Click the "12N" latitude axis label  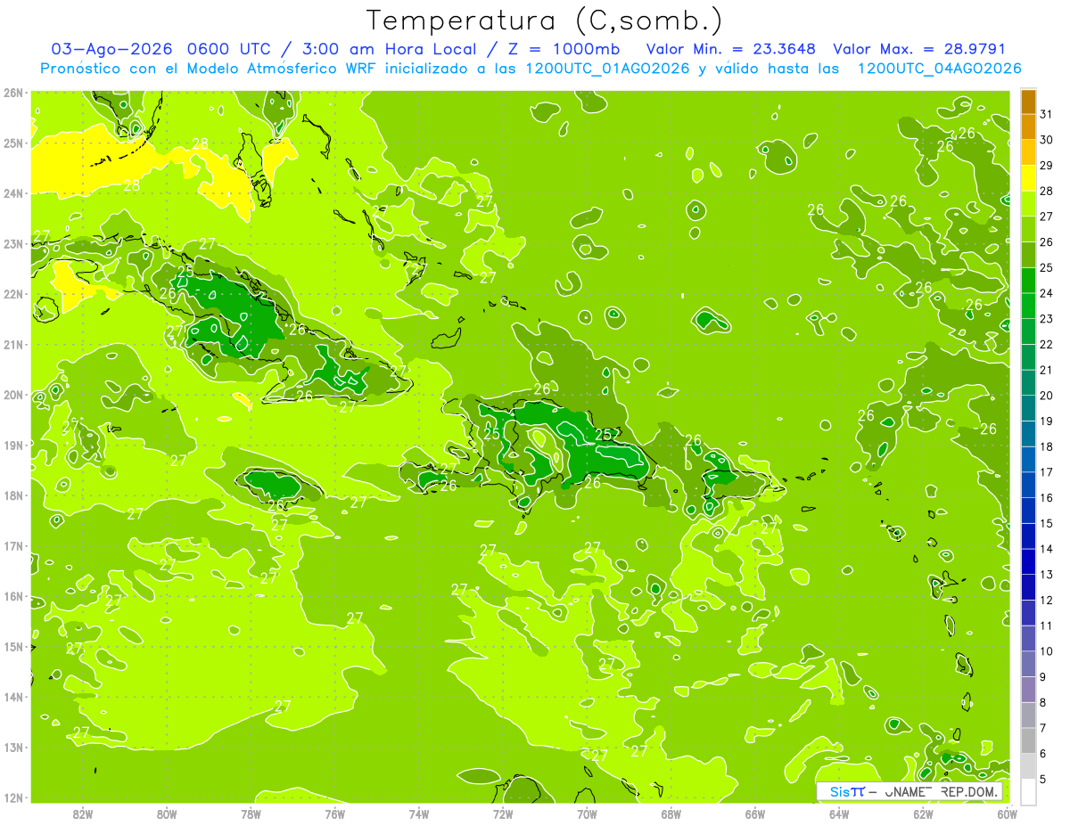[x=13, y=797]
